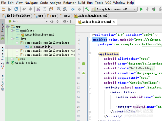Expand the androidTest helloworldapp package

pyautogui.click(x=17, y=51)
